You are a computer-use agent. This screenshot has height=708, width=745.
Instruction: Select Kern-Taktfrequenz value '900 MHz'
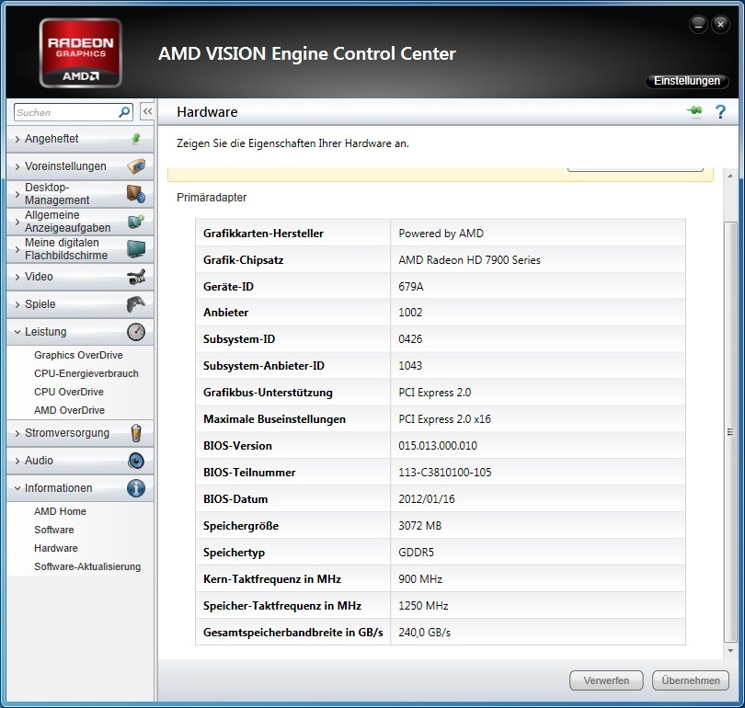click(x=420, y=579)
